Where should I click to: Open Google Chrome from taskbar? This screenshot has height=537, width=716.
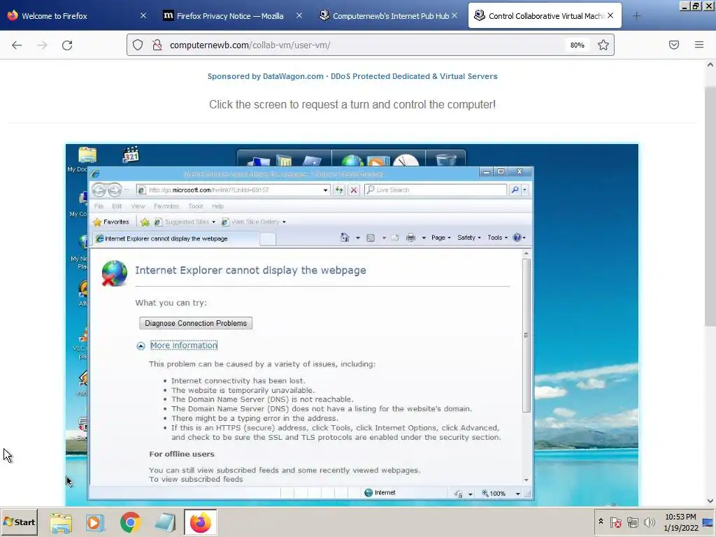[130, 522]
